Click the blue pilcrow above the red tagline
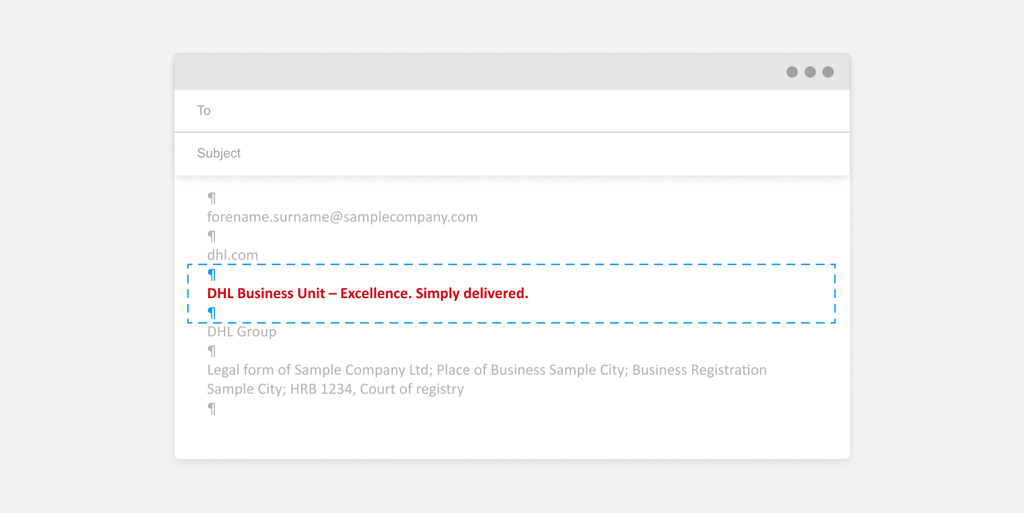The image size is (1024, 513). pos(212,274)
